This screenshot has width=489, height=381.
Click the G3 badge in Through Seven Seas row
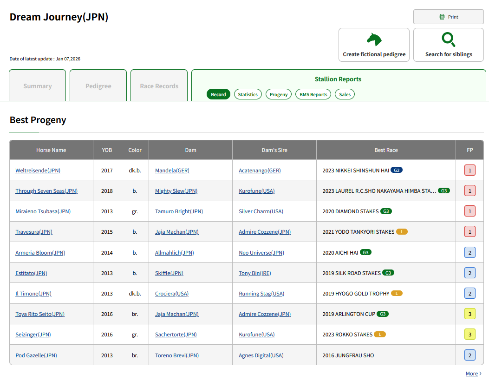(x=444, y=190)
